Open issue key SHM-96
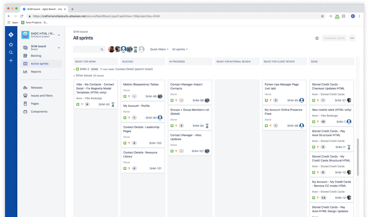The width and height of the screenshot is (369, 217). pos(293,126)
